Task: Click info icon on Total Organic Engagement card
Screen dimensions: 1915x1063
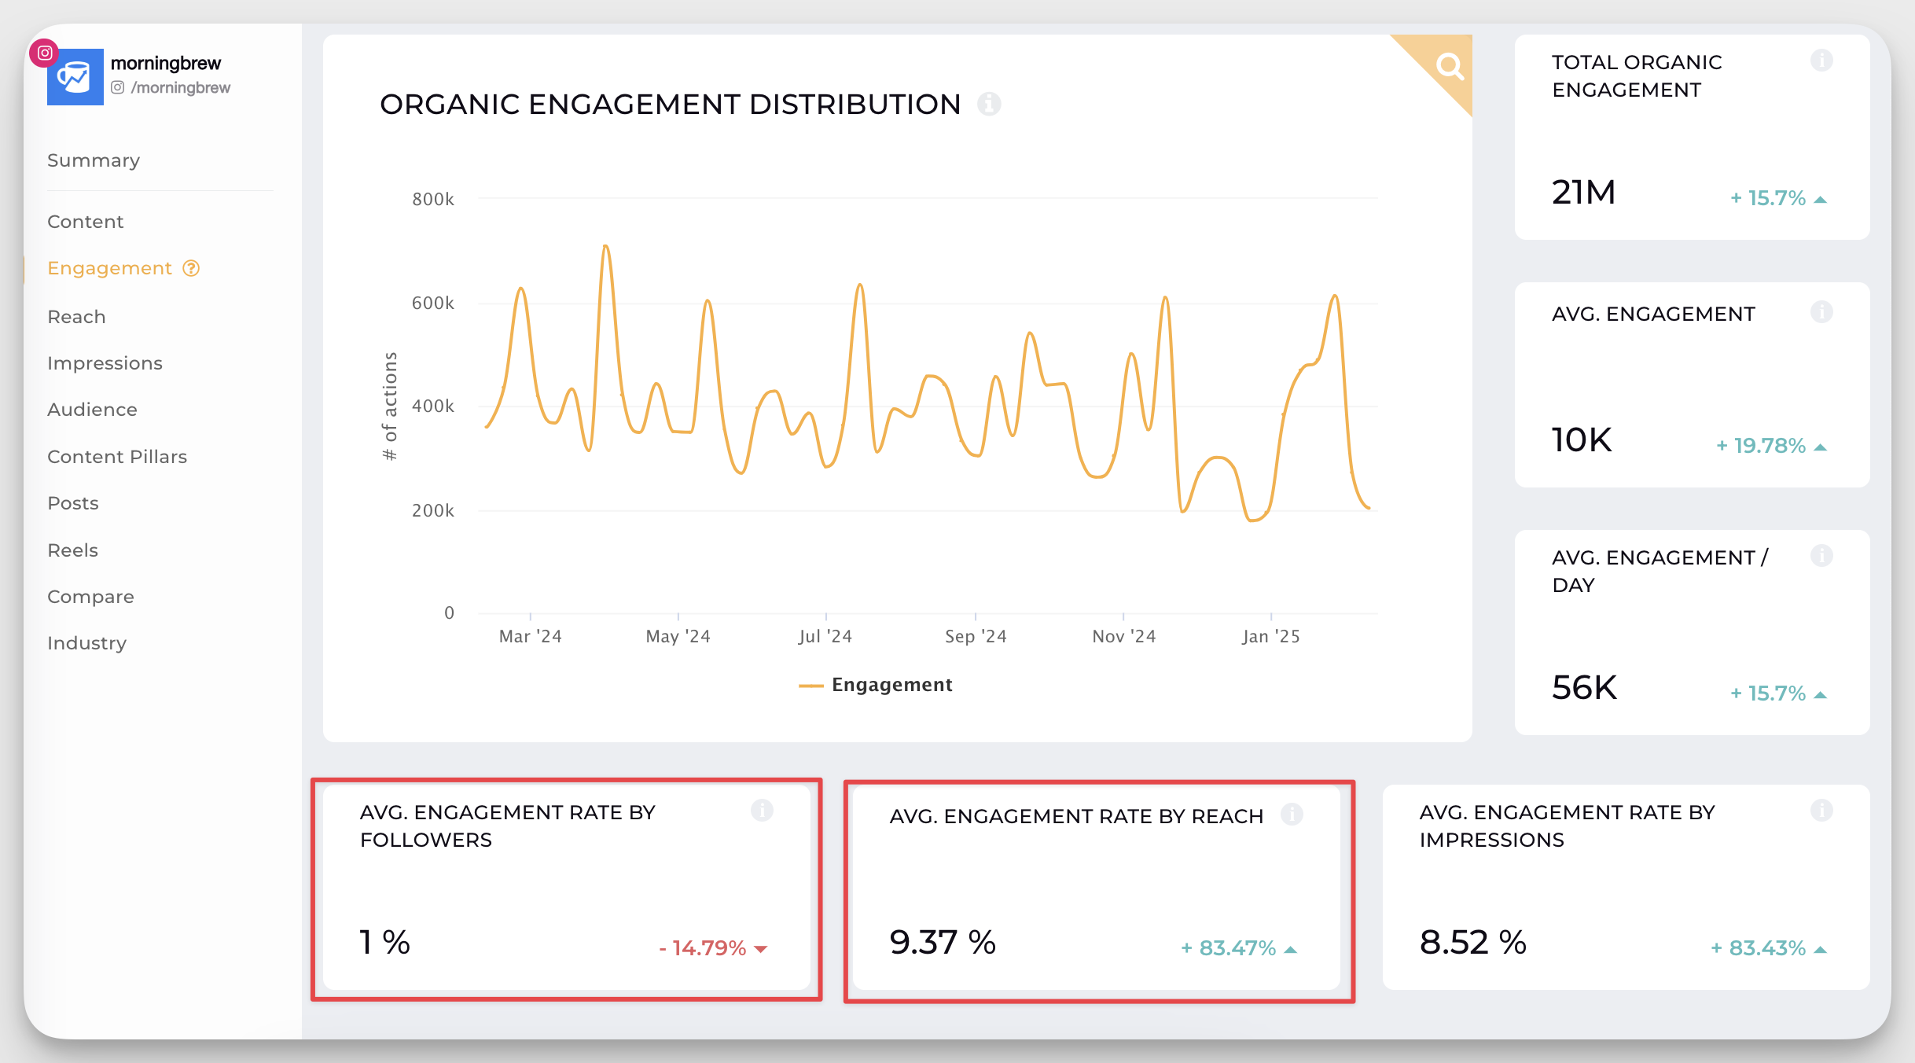Action: click(x=1821, y=61)
